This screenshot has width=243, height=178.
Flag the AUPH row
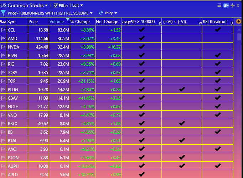click(x=3, y=166)
